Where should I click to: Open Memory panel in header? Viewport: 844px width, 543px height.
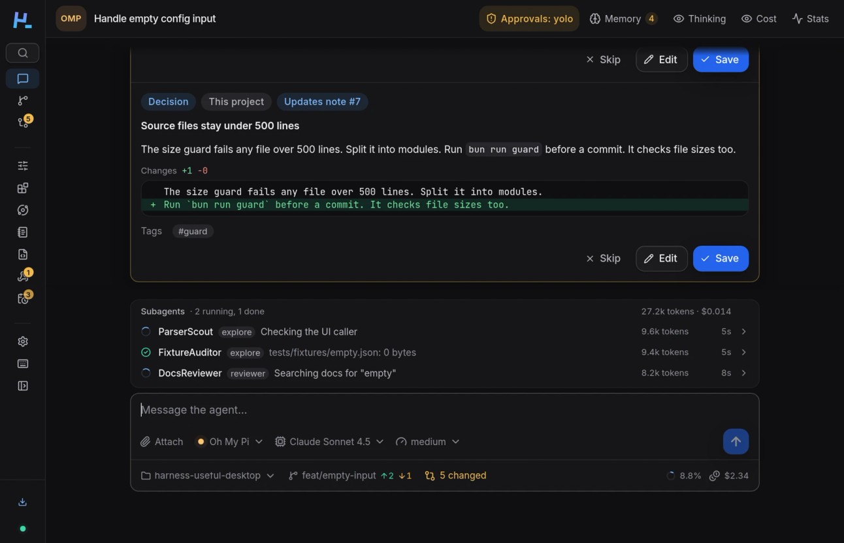click(x=623, y=19)
